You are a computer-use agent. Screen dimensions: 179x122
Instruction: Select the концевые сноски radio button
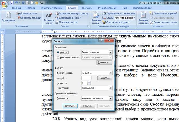click(58, 57)
